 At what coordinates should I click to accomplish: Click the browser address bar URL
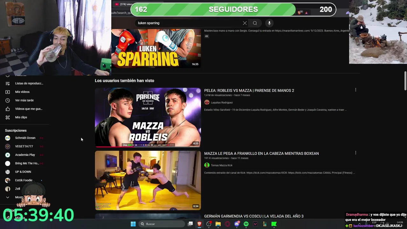point(121,13)
